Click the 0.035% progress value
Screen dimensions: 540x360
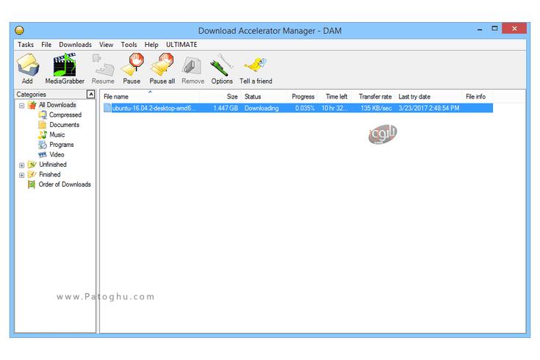(x=305, y=108)
